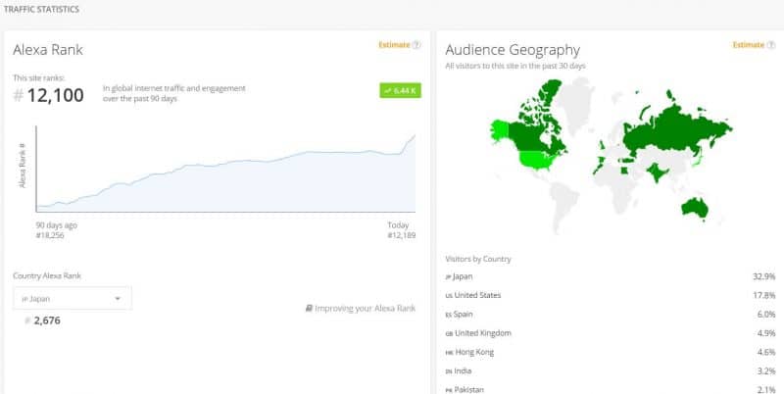This screenshot has width=784, height=394.
Task: Click the flag icon next to Spain
Action: [x=449, y=315]
